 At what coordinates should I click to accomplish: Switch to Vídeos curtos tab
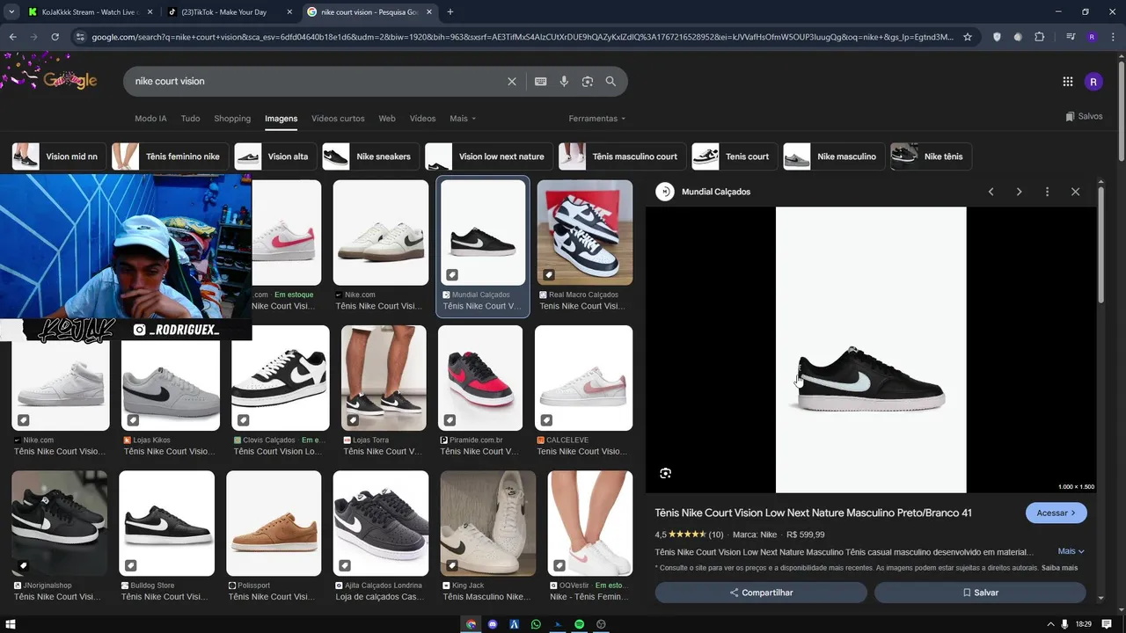coord(338,119)
